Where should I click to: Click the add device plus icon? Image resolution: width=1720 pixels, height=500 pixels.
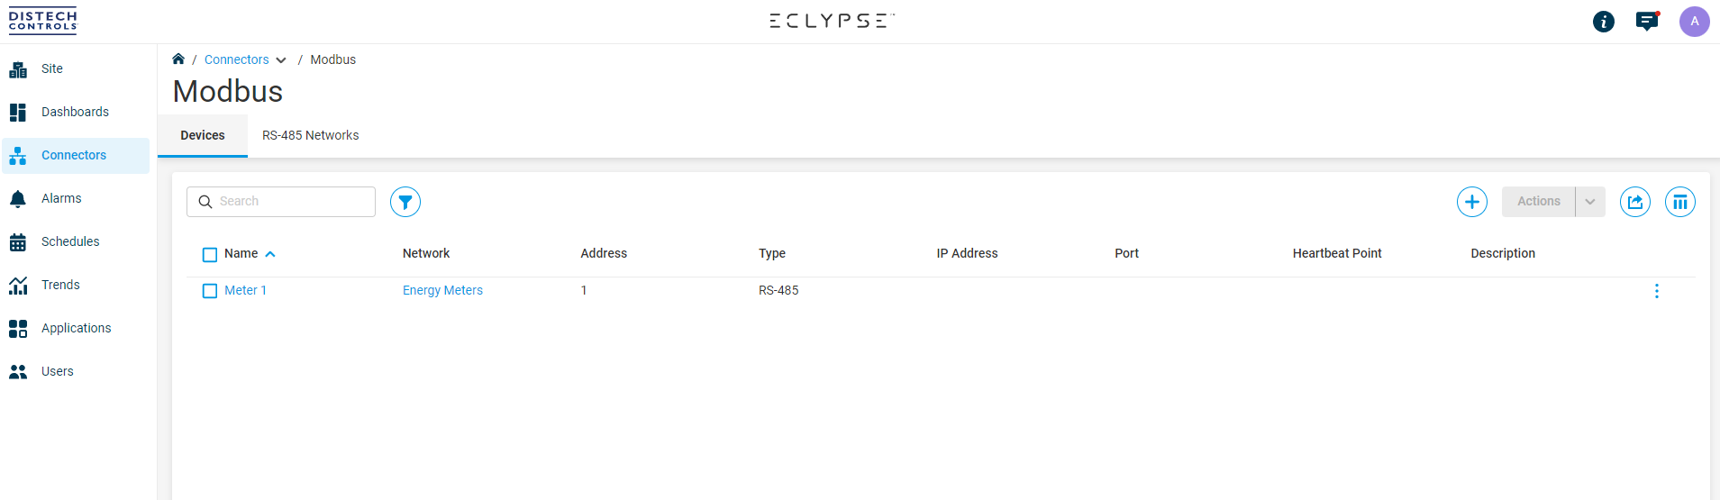coord(1471,202)
